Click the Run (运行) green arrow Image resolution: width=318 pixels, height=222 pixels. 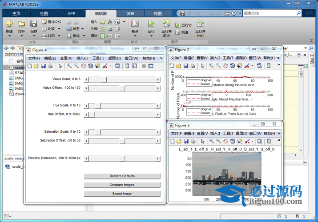coord(151,24)
